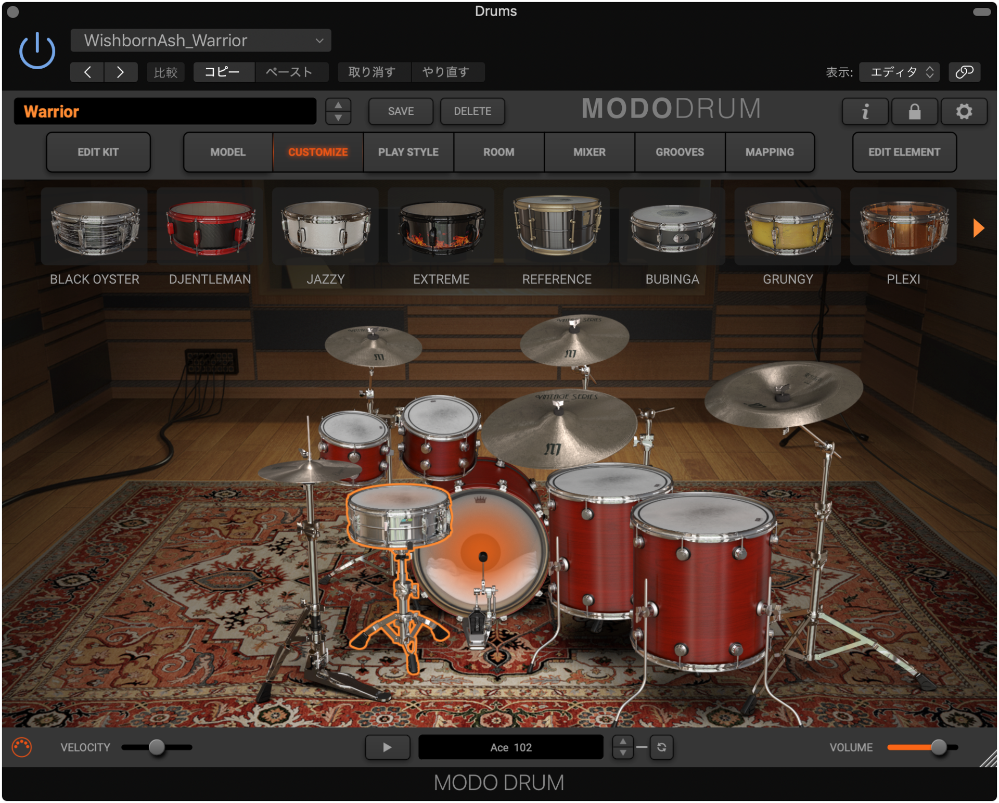999x803 pixels.
Task: Click the Warrior kit up/down stepper
Action: (338, 111)
